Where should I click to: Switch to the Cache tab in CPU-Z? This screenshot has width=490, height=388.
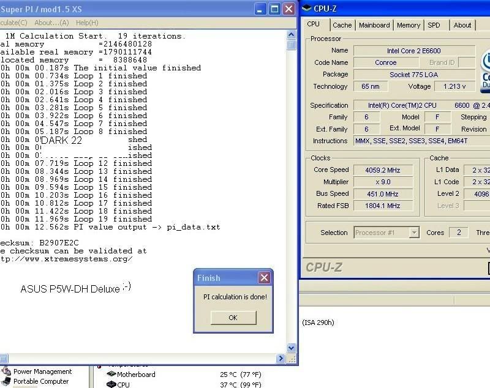tap(342, 25)
